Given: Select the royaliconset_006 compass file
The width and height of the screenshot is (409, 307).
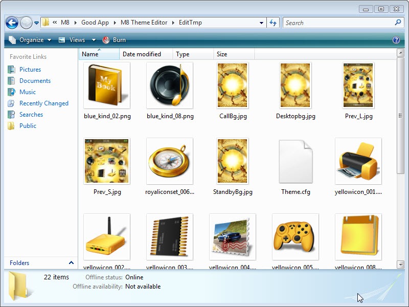Looking at the screenshot, I should pos(170,161).
